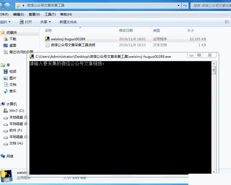Expand the breadcrumb arrow before folder name
This screenshot has height=185, width=231.
tap(24, 6)
